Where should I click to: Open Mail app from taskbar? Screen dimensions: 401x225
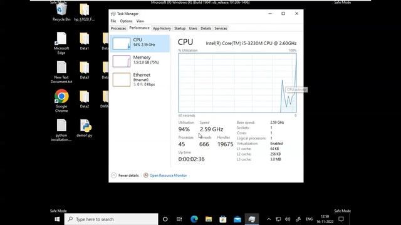237,219
